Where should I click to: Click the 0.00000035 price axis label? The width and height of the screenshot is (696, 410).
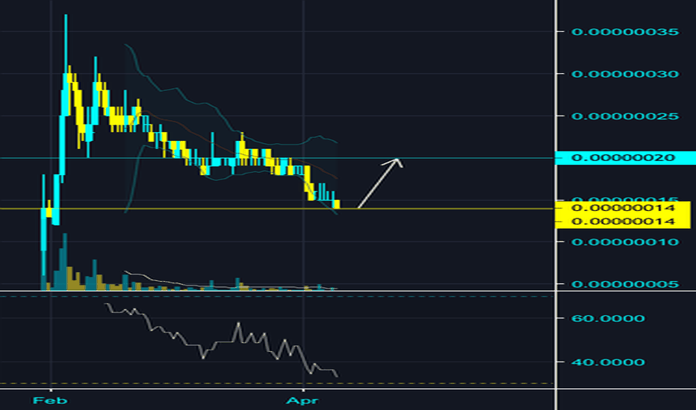click(x=625, y=32)
